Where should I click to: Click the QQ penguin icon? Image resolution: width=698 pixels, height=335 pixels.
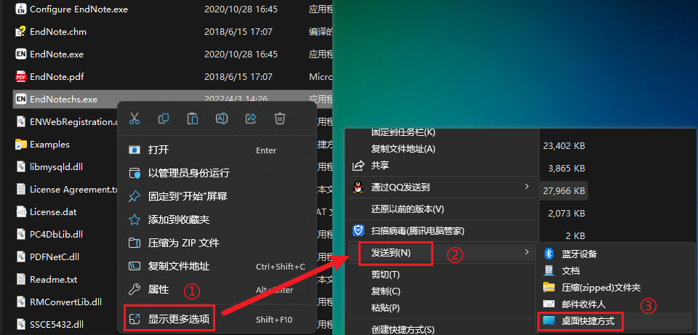358,187
